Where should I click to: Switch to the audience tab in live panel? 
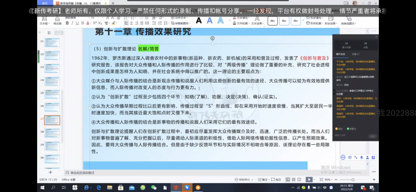356,54
